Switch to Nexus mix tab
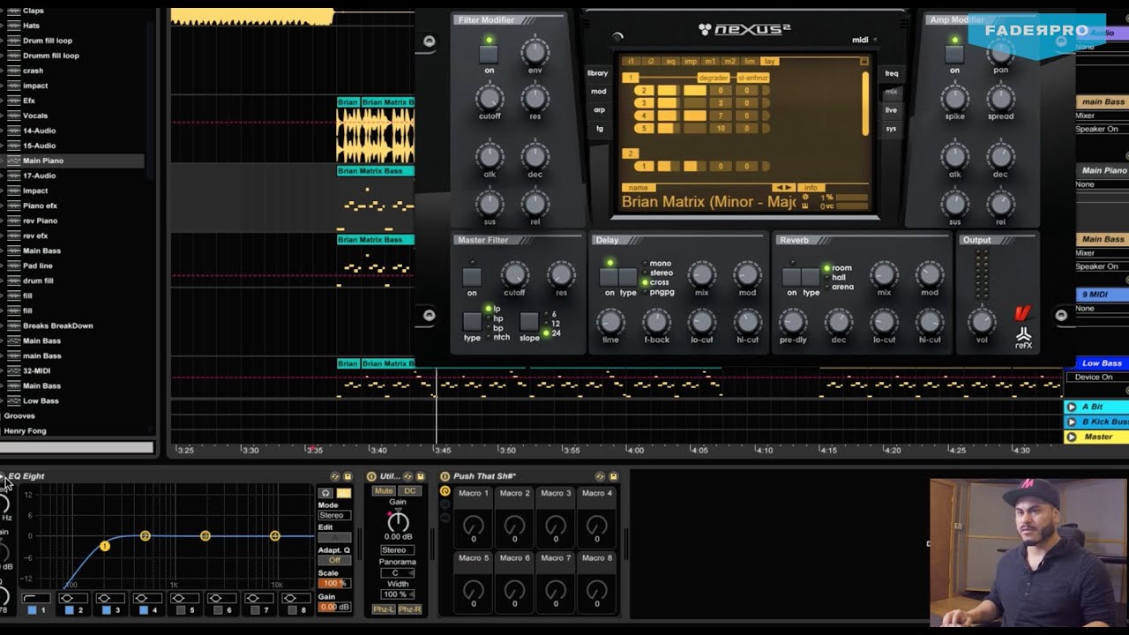The height and width of the screenshot is (635, 1129). pos(891,92)
